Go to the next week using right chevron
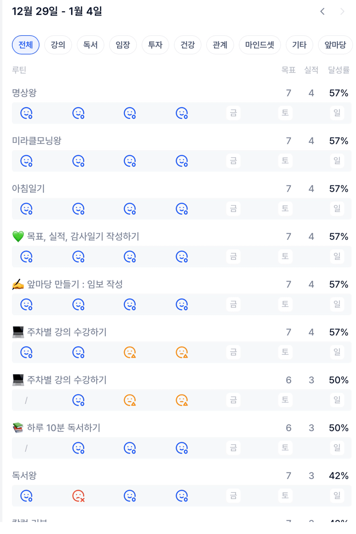The width and height of the screenshot is (356, 534). [342, 12]
